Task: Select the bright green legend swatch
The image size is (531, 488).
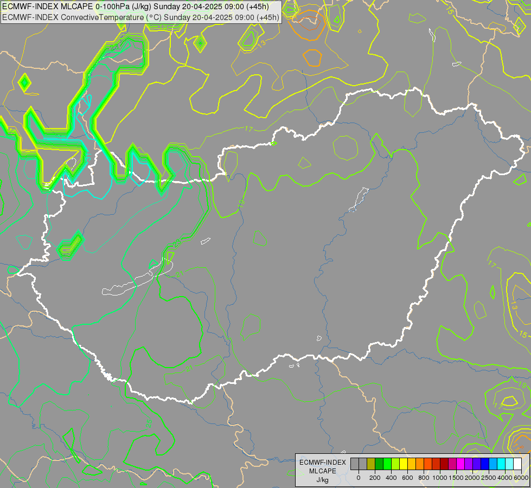Action: coord(387,464)
